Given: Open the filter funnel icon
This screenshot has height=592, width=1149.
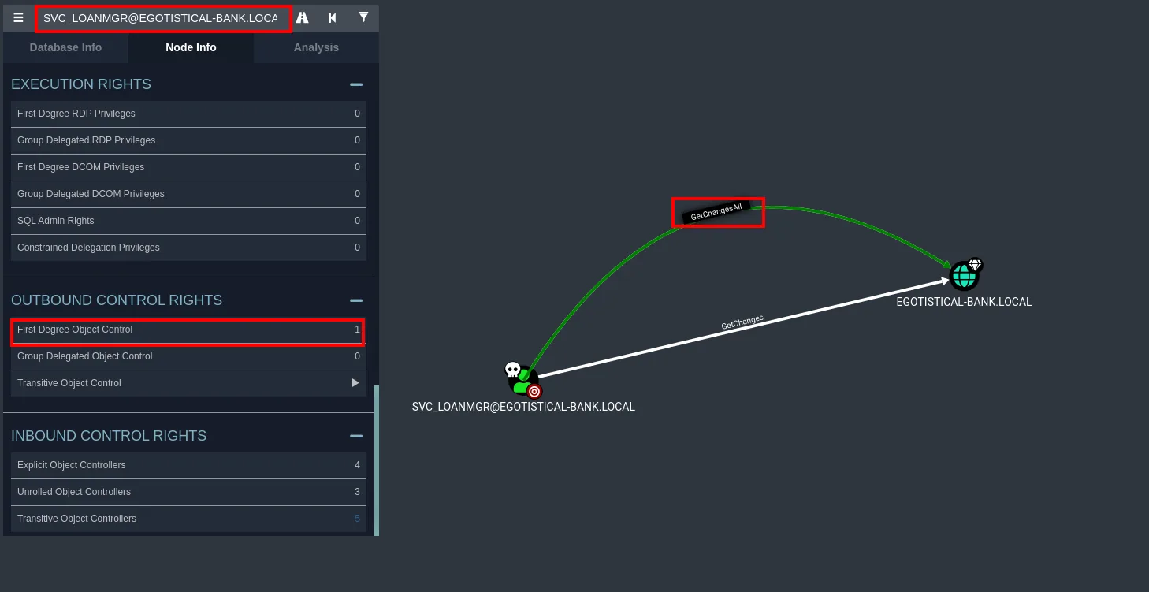Looking at the screenshot, I should click(x=363, y=17).
